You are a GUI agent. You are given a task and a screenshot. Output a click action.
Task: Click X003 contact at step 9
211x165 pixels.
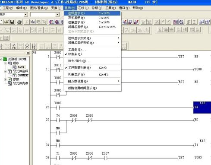(58, 57)
